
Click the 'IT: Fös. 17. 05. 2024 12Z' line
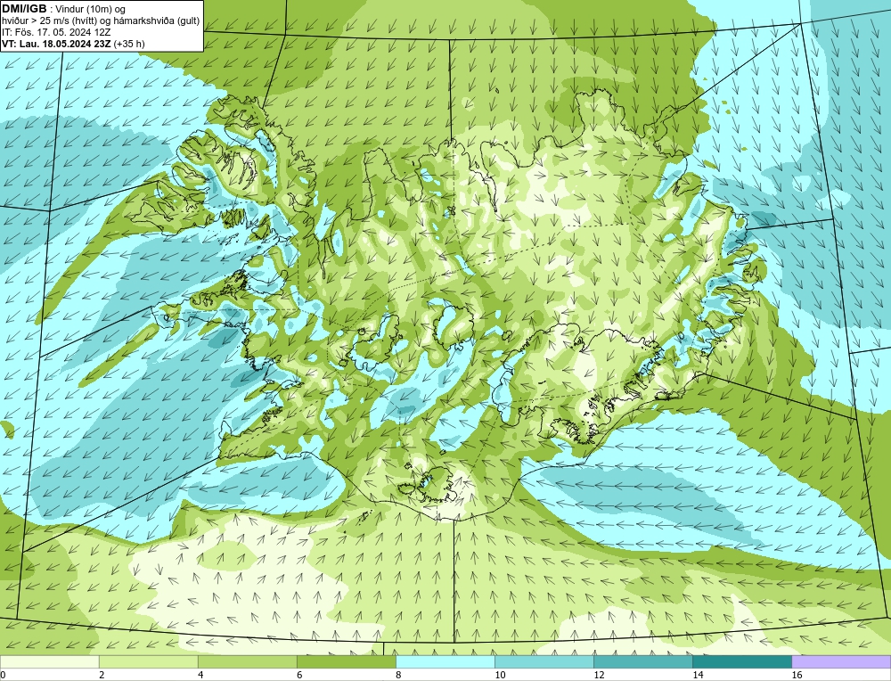pyautogui.click(x=55, y=32)
